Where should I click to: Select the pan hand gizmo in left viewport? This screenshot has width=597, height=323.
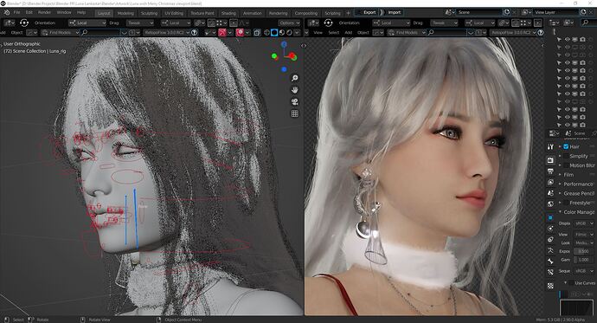tap(294, 90)
